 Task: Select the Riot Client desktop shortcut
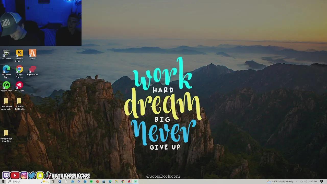coord(19,87)
